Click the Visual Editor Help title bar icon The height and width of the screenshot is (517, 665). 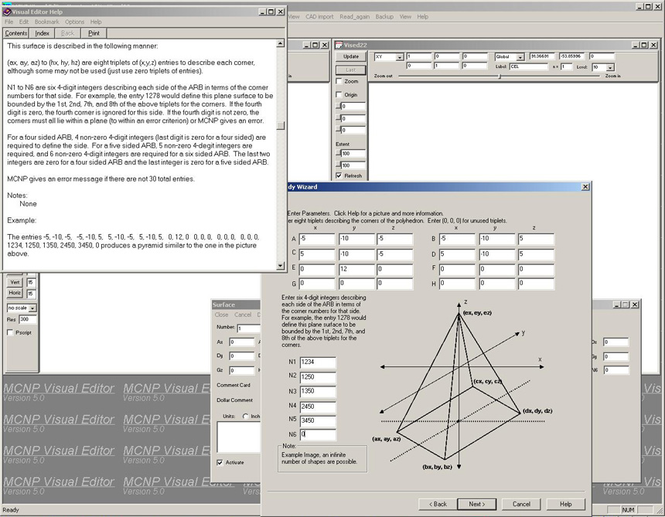click(7, 12)
